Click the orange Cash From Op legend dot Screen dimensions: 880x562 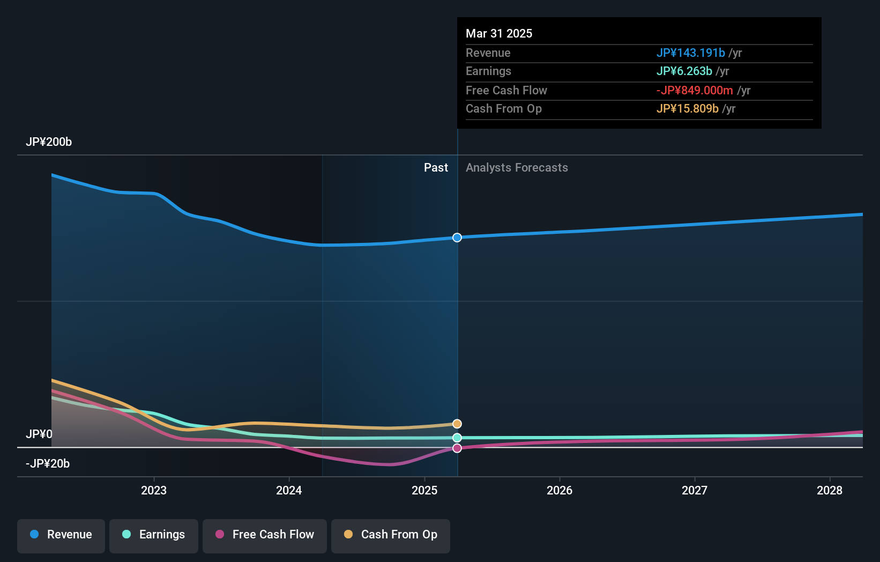pos(348,534)
